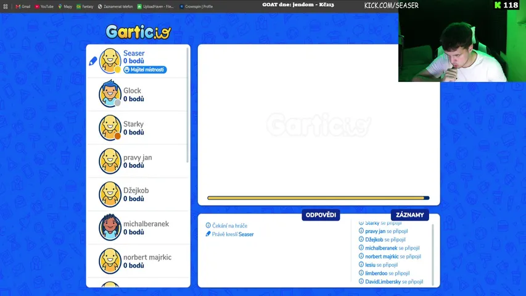Open the Crownspin Profile bookmark

click(x=196, y=6)
